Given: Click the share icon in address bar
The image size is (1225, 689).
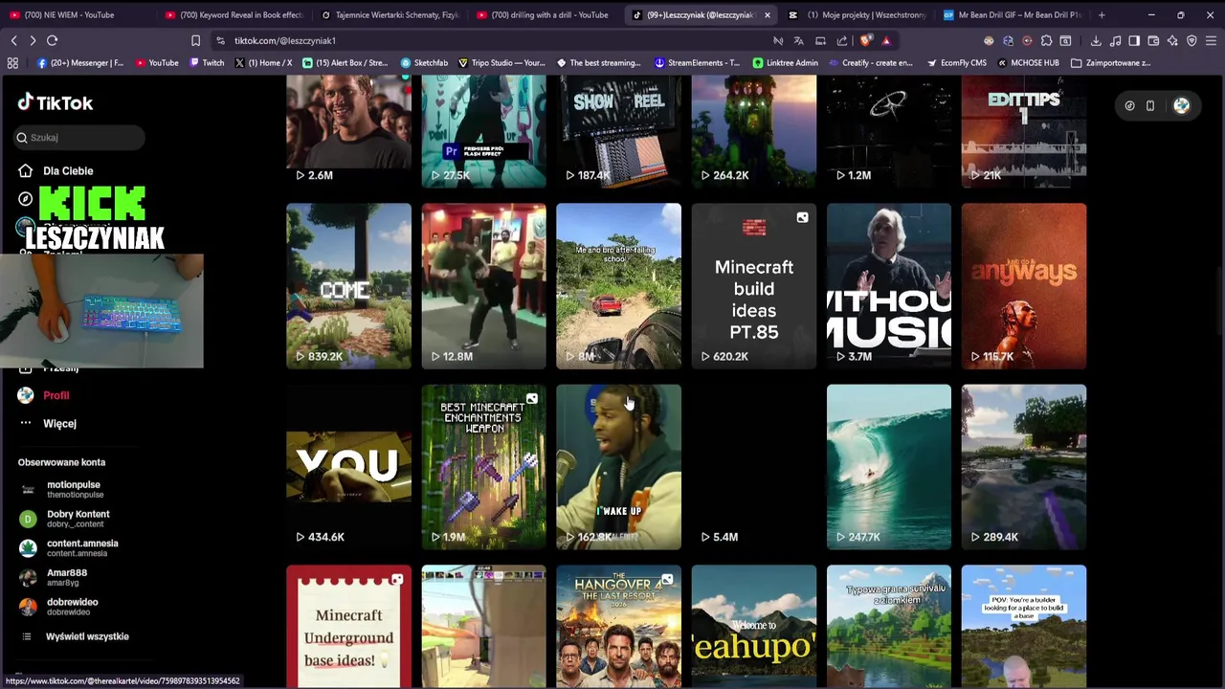Looking at the screenshot, I should tap(842, 40).
